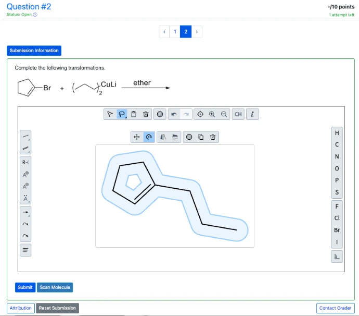Toggle the CH hydrogen display button
Image resolution: width=359 pixels, height=316 pixels.
click(x=238, y=114)
